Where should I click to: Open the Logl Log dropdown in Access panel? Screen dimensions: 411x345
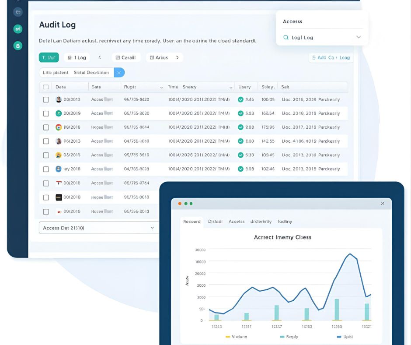359,38
